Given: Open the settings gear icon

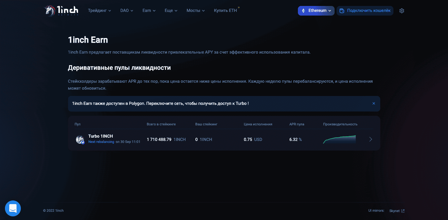Looking at the screenshot, I should (x=402, y=11).
